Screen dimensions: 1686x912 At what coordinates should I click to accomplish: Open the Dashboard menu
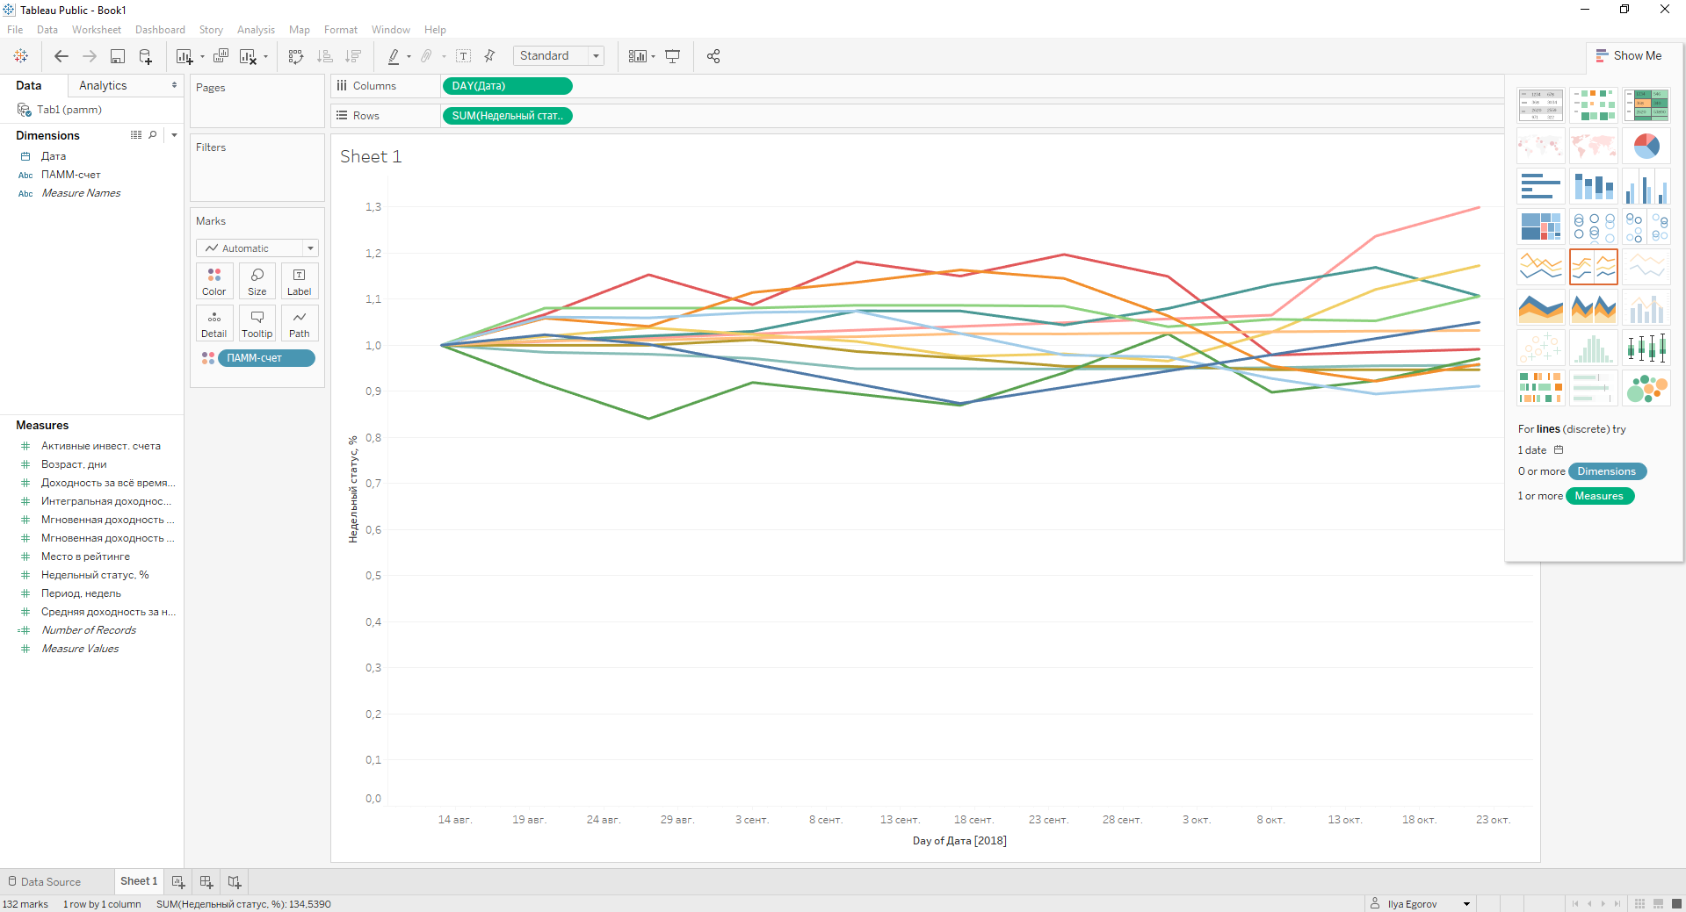point(160,30)
